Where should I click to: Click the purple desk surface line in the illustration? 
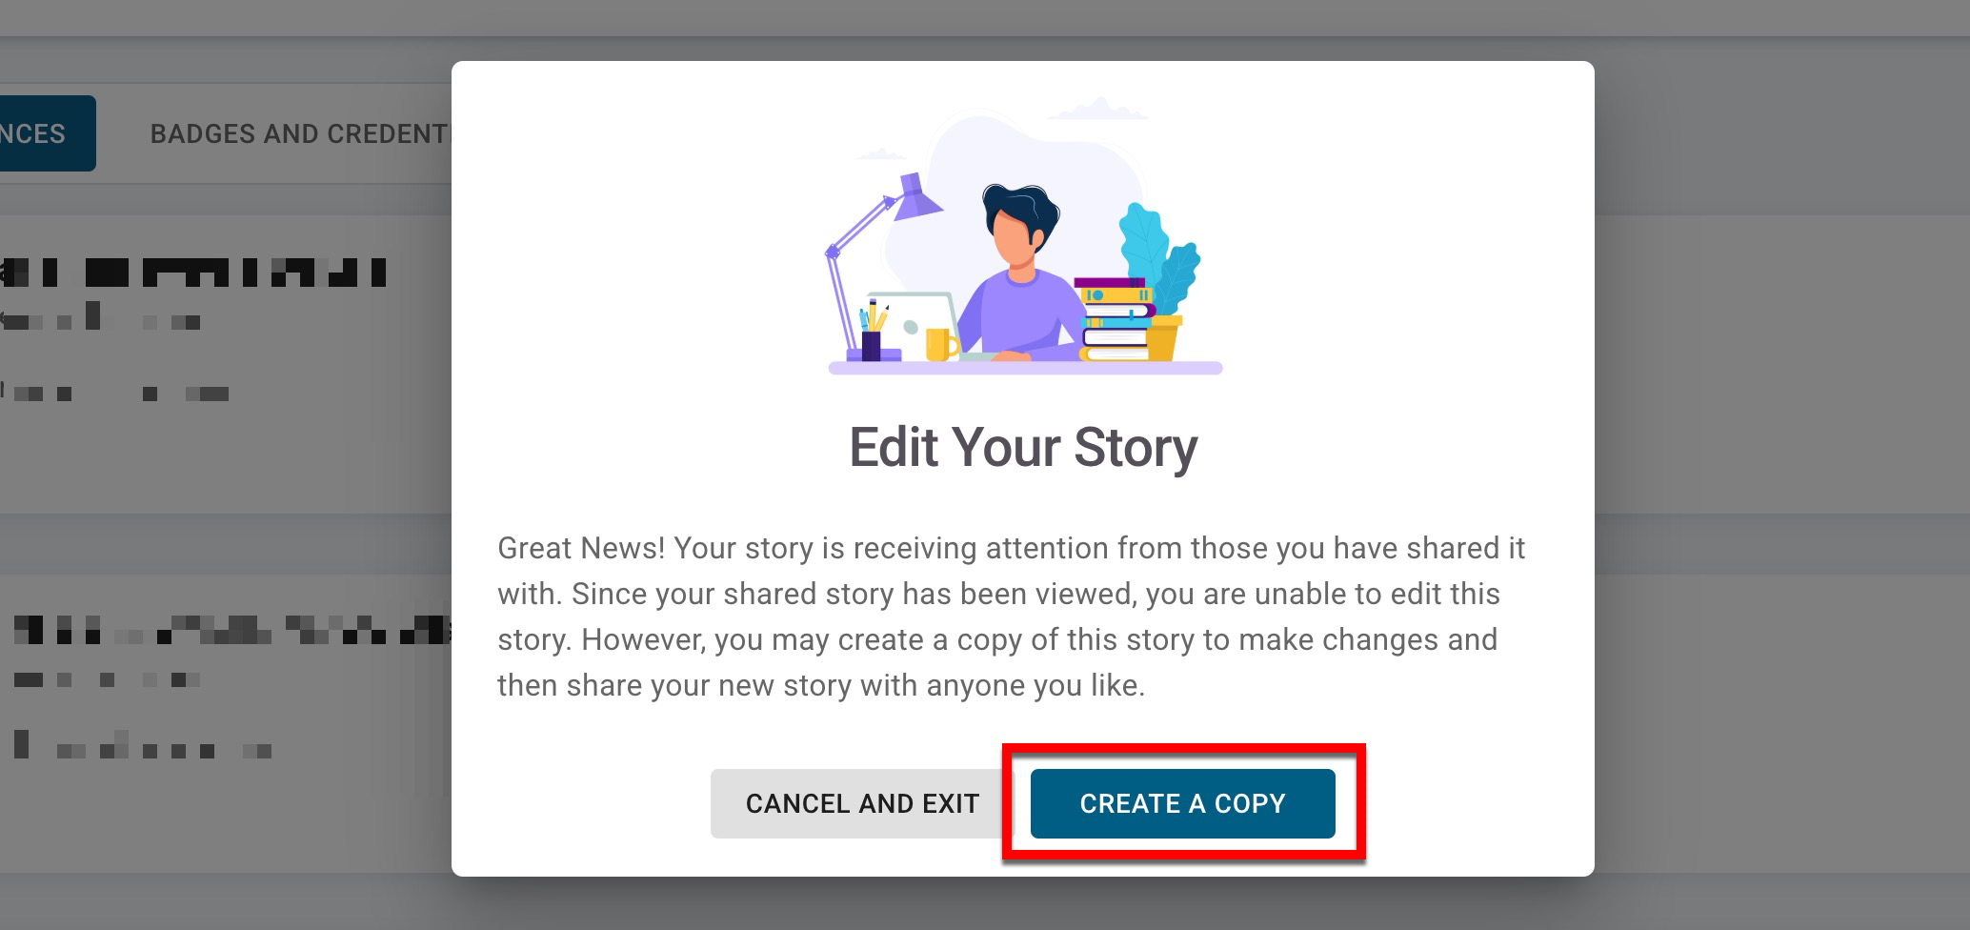[x=1024, y=368]
